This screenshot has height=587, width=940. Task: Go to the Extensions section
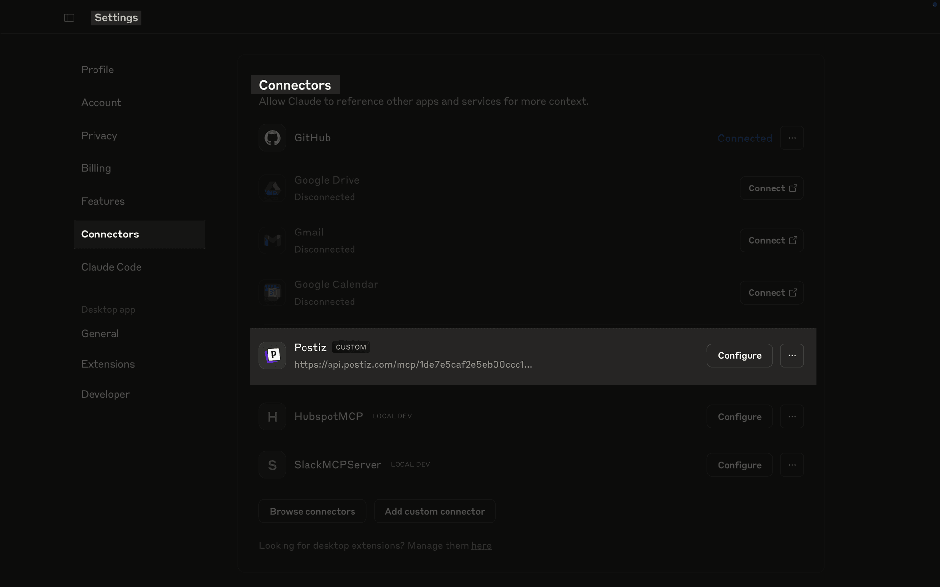(108, 364)
